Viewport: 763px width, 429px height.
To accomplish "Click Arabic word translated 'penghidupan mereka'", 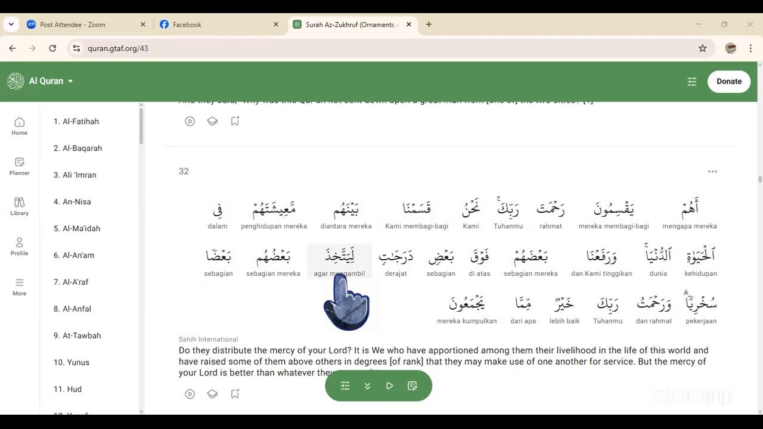I will (274, 209).
